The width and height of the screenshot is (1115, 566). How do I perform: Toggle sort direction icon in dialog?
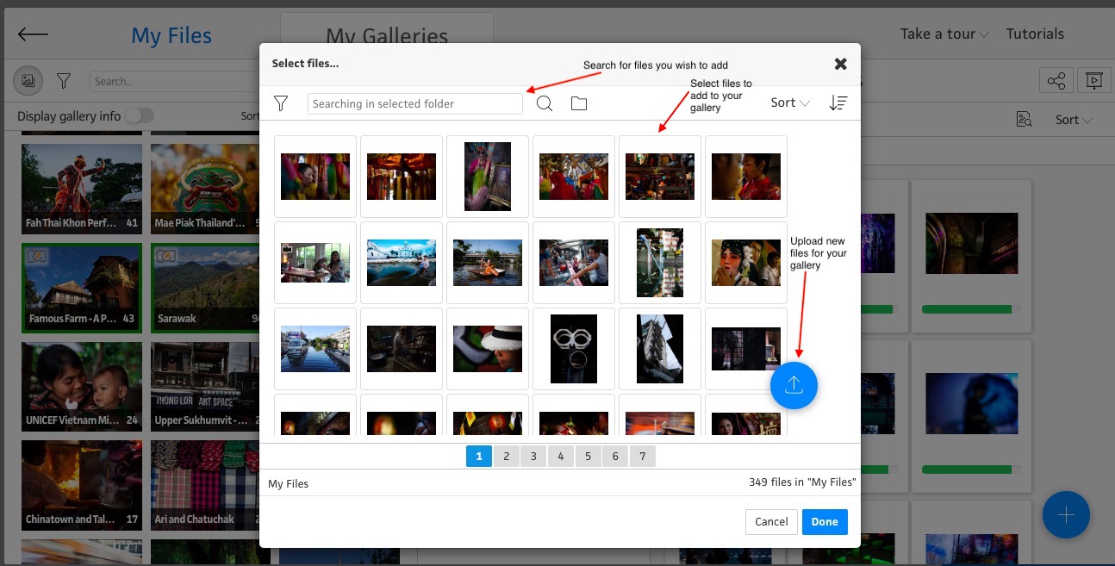(838, 103)
